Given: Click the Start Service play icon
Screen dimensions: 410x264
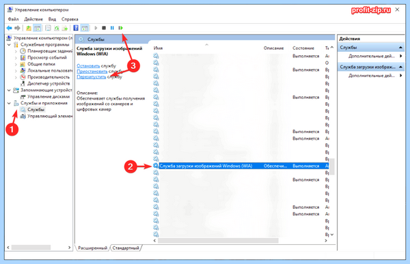Looking at the screenshot, I should tap(96, 28).
